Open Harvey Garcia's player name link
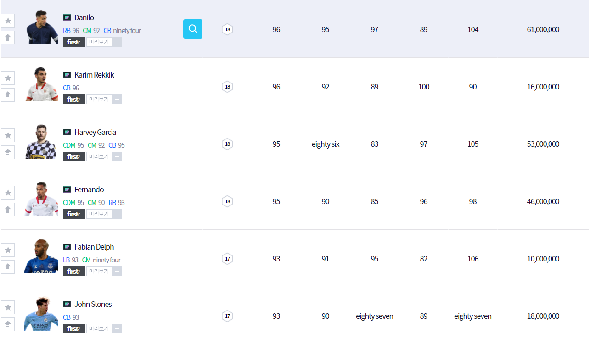Image resolution: width=590 pixels, height=344 pixels. 95,132
